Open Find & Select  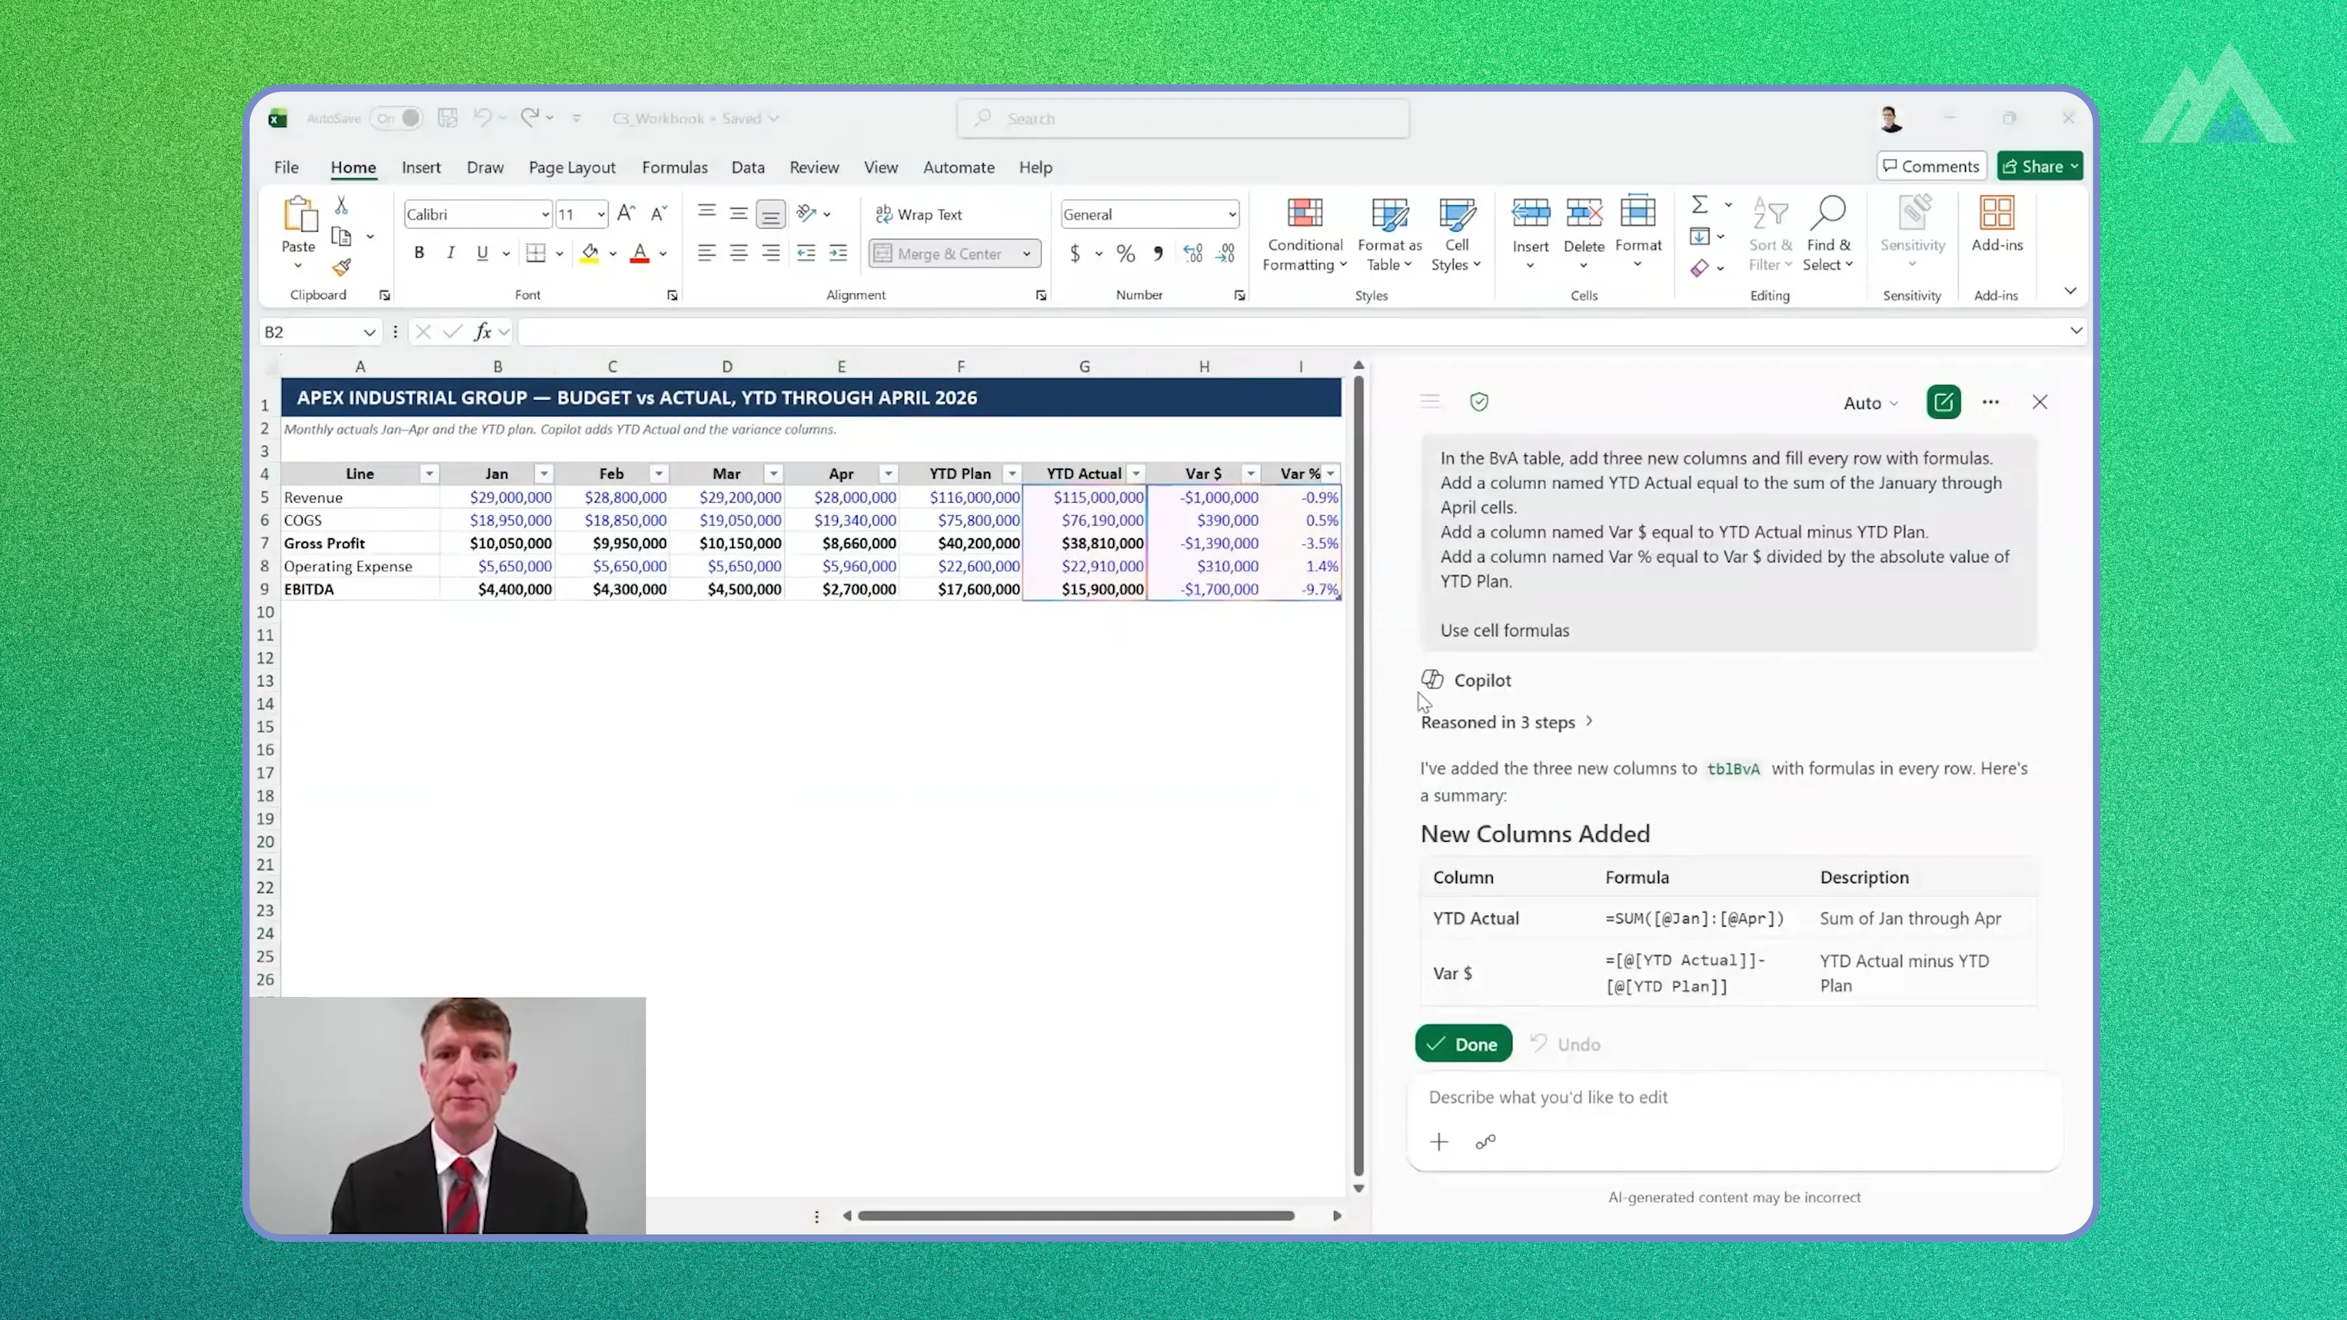coord(1827,234)
